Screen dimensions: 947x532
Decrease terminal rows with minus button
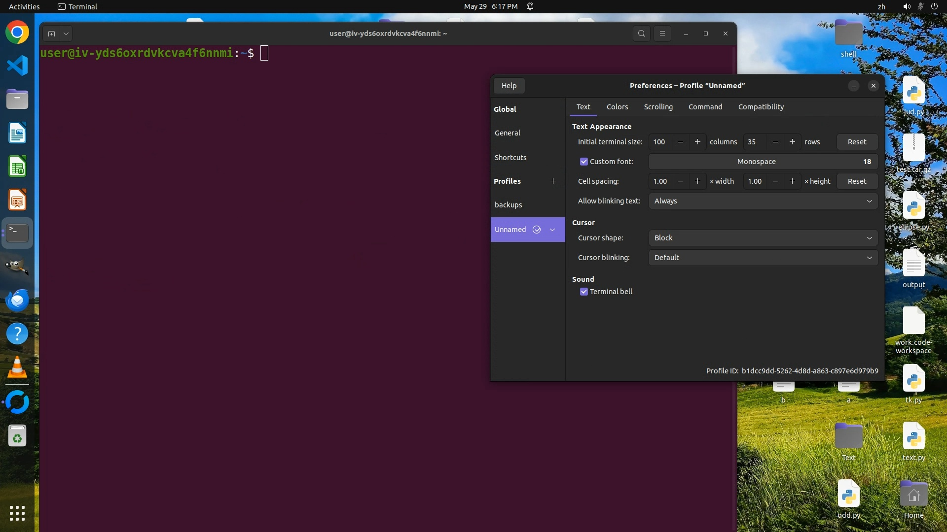coord(775,142)
